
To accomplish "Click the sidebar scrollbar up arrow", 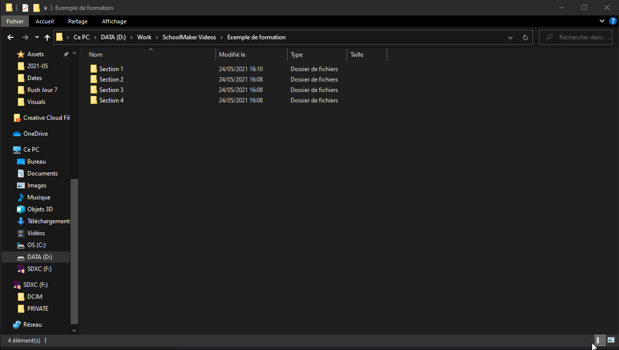I will point(75,53).
